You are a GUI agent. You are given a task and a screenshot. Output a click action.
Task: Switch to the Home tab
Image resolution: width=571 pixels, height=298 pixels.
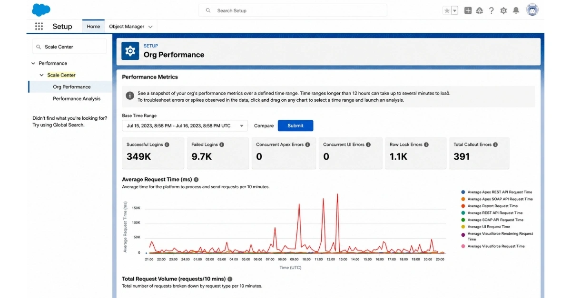pos(93,27)
